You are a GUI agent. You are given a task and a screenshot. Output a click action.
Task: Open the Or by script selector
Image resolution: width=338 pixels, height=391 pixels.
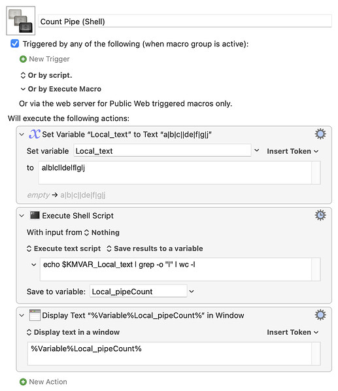point(46,75)
